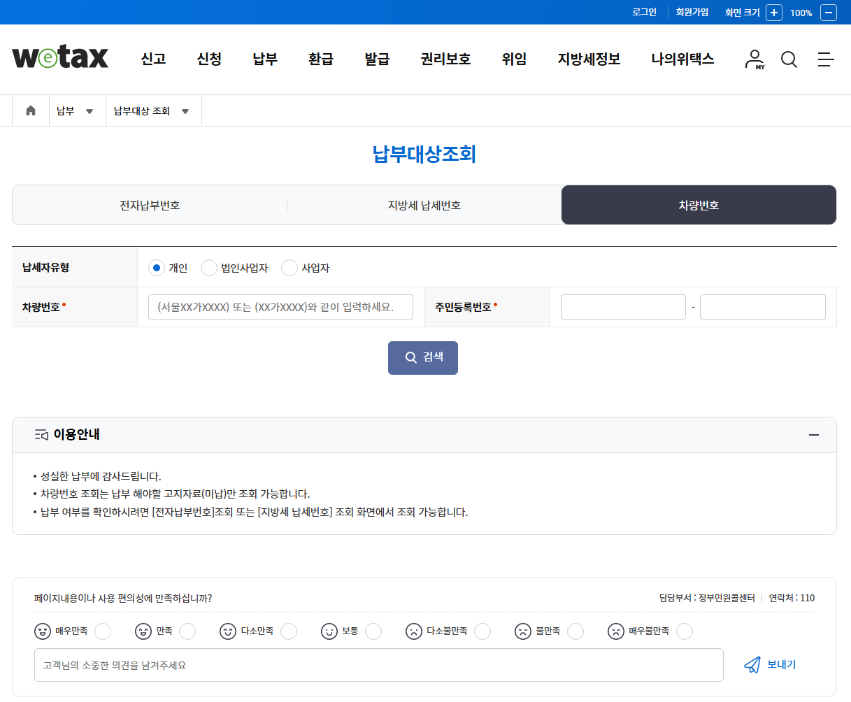Expand the 납부 breadcrumb dropdown
851x702 pixels.
point(89,110)
